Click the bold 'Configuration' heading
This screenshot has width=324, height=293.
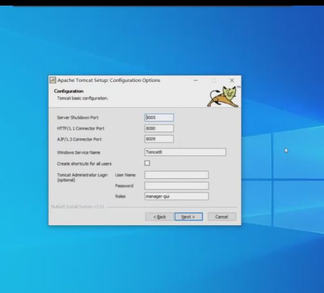click(x=69, y=91)
